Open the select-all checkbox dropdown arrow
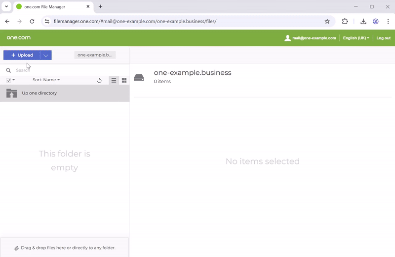This screenshot has width=395, height=257. coord(14,80)
